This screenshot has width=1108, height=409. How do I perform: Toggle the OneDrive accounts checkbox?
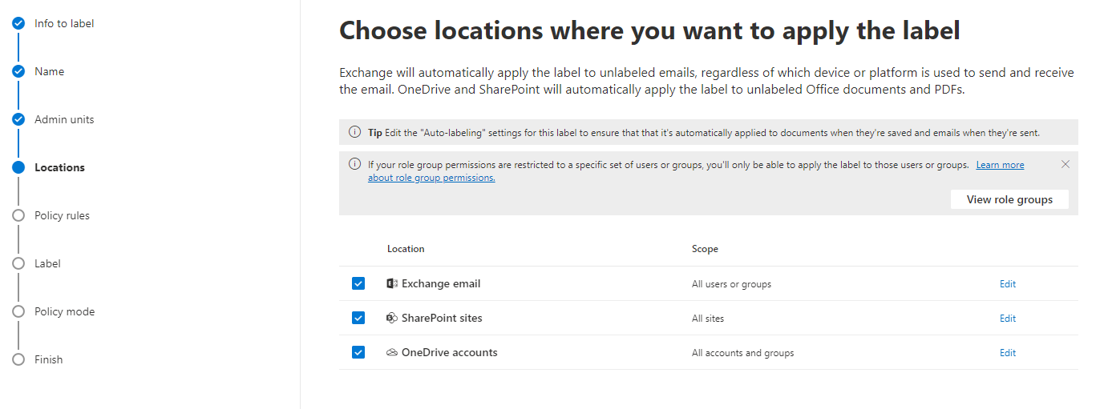[x=358, y=352]
